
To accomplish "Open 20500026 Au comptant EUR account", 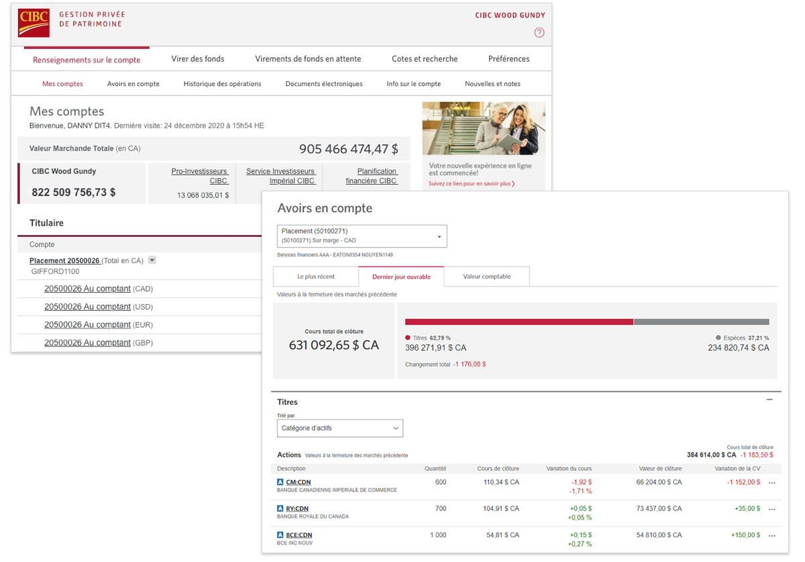I will 87,325.
